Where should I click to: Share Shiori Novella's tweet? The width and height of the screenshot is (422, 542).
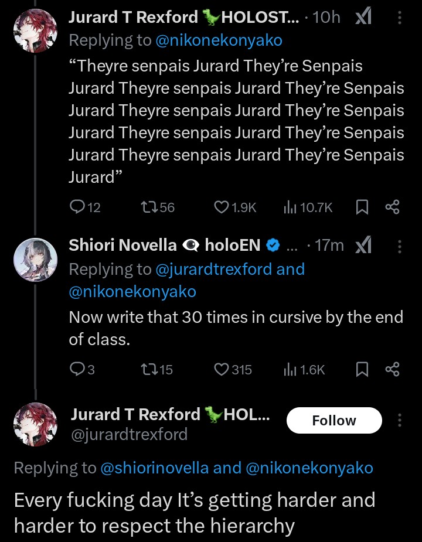[x=392, y=369]
